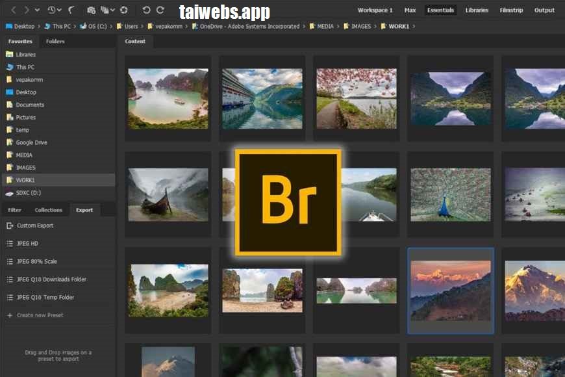Click the Custom Export icon
565x377 pixels.
point(10,226)
